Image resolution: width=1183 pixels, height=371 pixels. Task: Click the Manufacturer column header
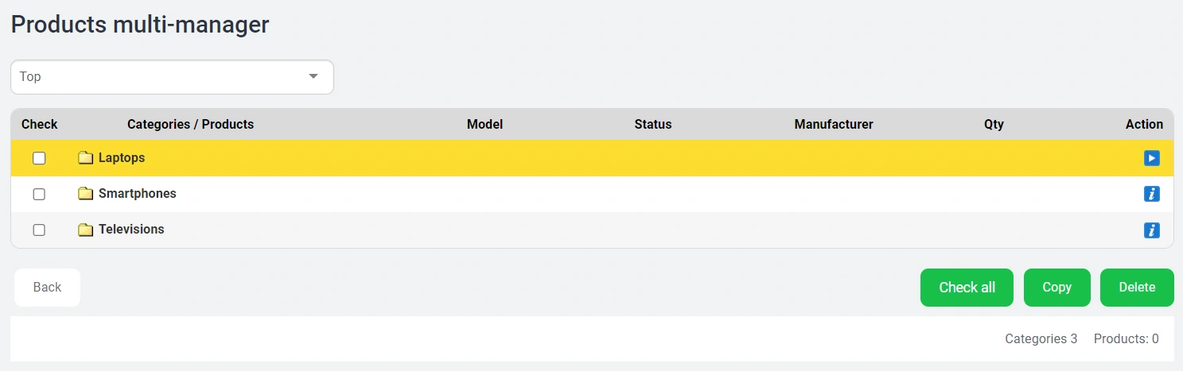click(833, 124)
